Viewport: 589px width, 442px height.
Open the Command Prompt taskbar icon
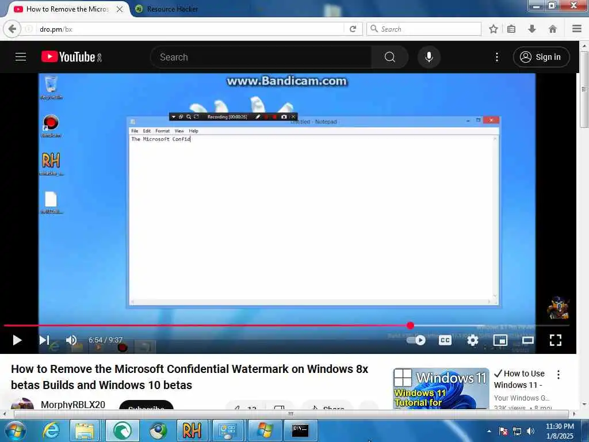click(300, 430)
